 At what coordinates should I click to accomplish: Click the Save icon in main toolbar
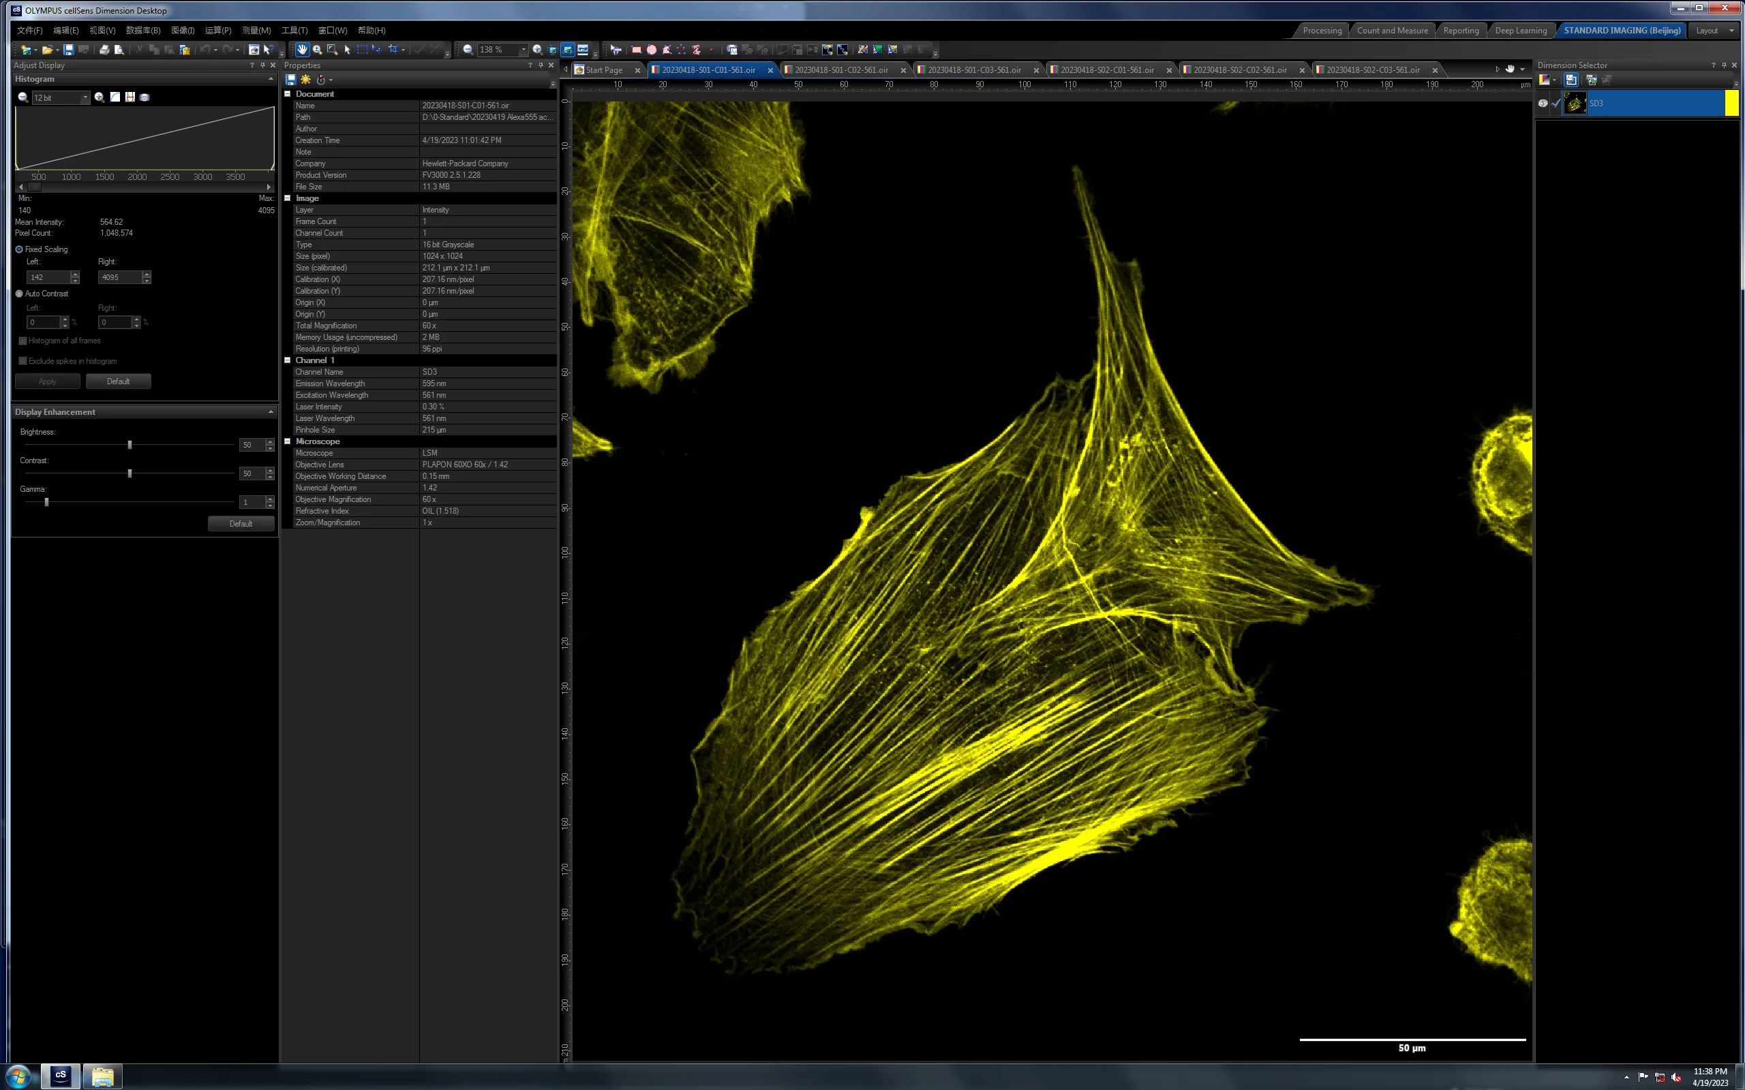[68, 50]
